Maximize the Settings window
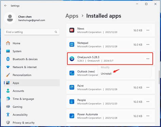The image size is (161, 127). point(146,4)
